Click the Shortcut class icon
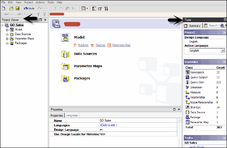 pos(187,107)
